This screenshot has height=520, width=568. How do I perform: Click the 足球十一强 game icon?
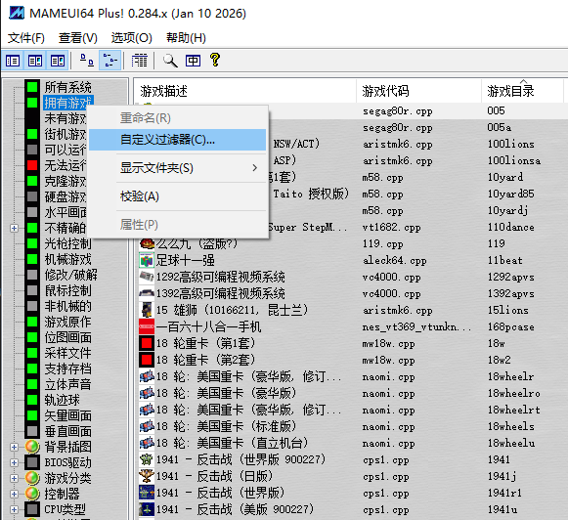point(147,260)
